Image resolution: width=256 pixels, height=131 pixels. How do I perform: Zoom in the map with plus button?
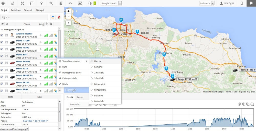point(68,11)
